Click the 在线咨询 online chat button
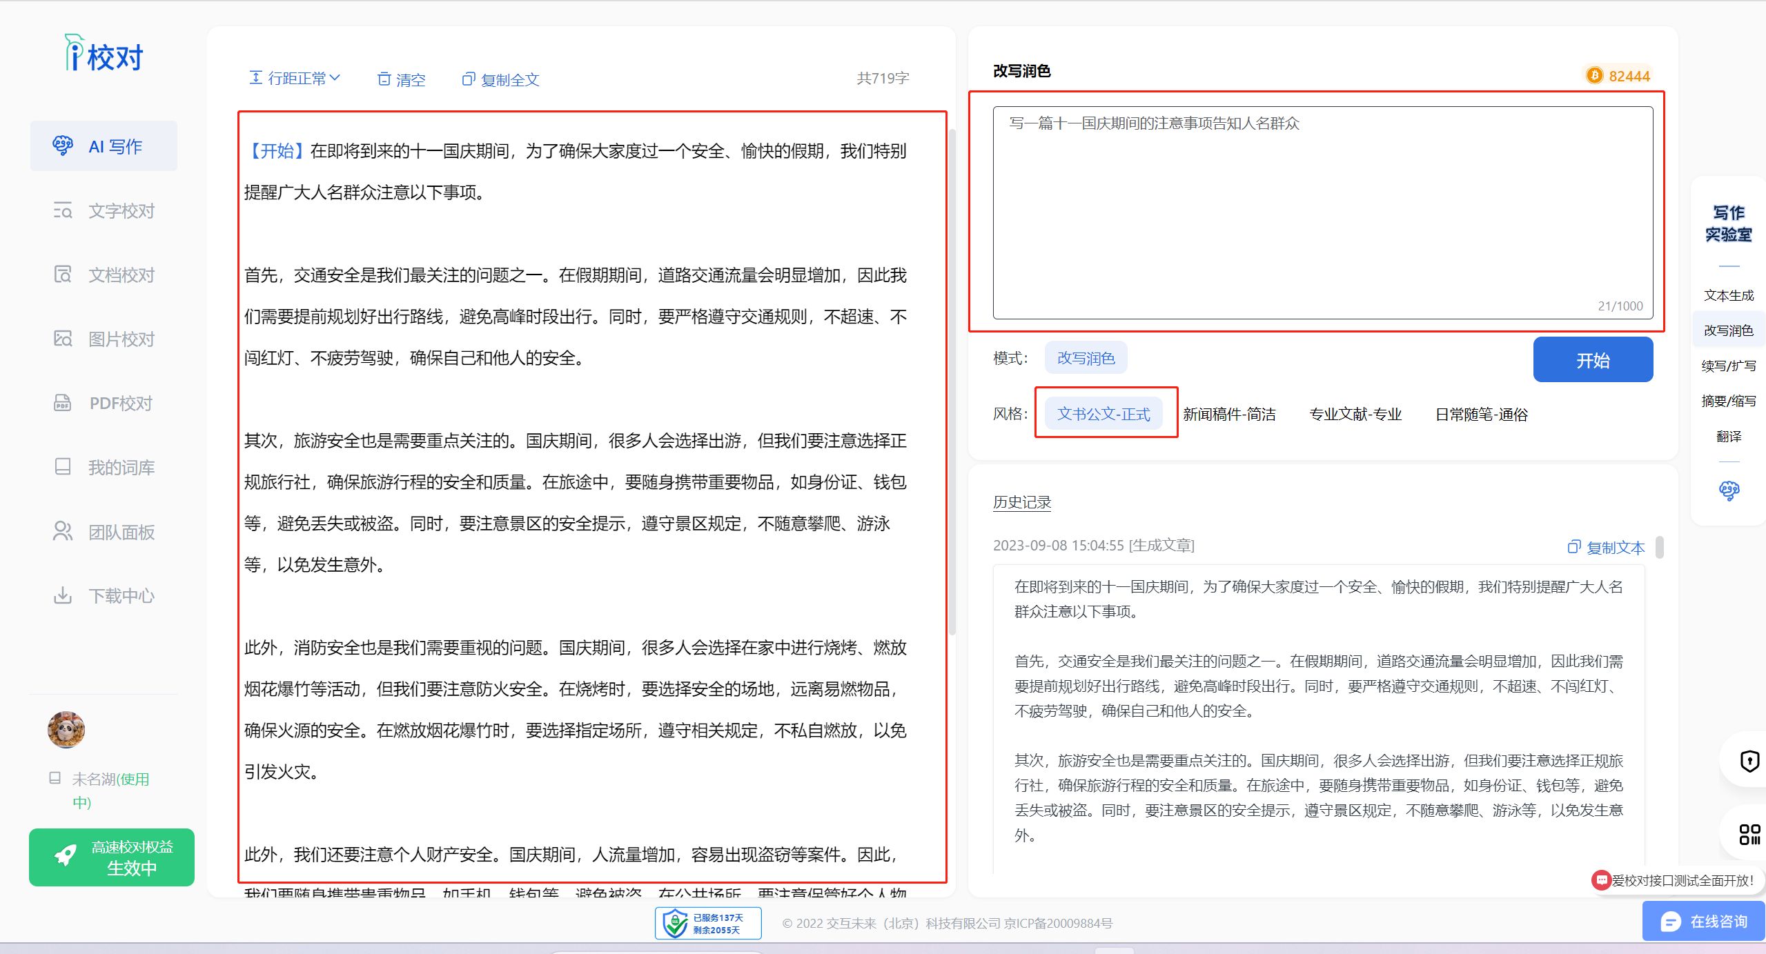 click(x=1704, y=921)
